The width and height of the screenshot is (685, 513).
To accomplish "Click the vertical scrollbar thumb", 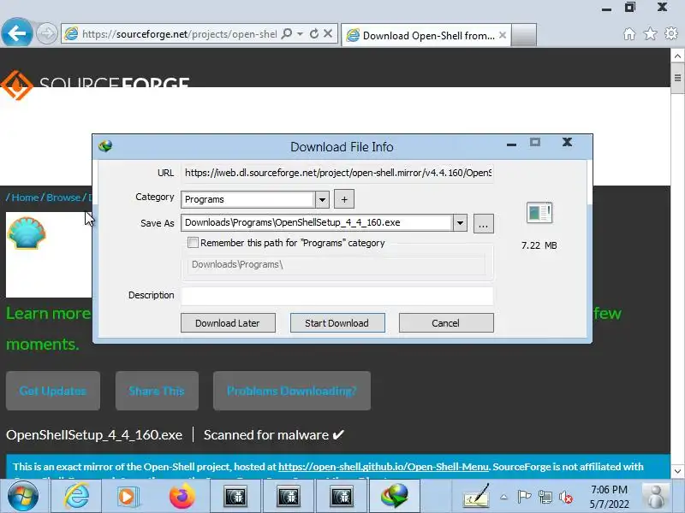I will (677, 78).
